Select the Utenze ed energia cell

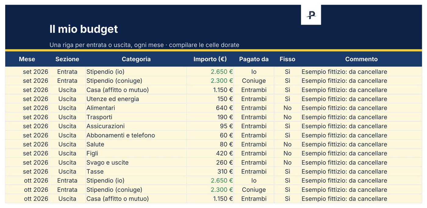(136, 99)
